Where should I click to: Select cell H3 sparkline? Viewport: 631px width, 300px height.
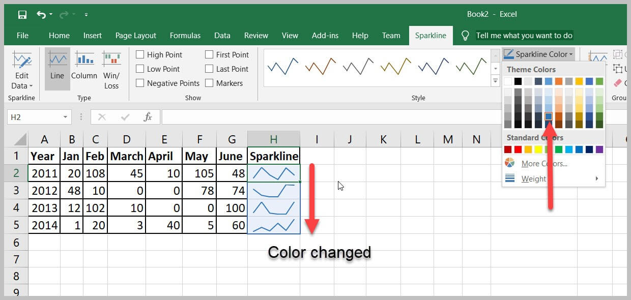(x=274, y=191)
